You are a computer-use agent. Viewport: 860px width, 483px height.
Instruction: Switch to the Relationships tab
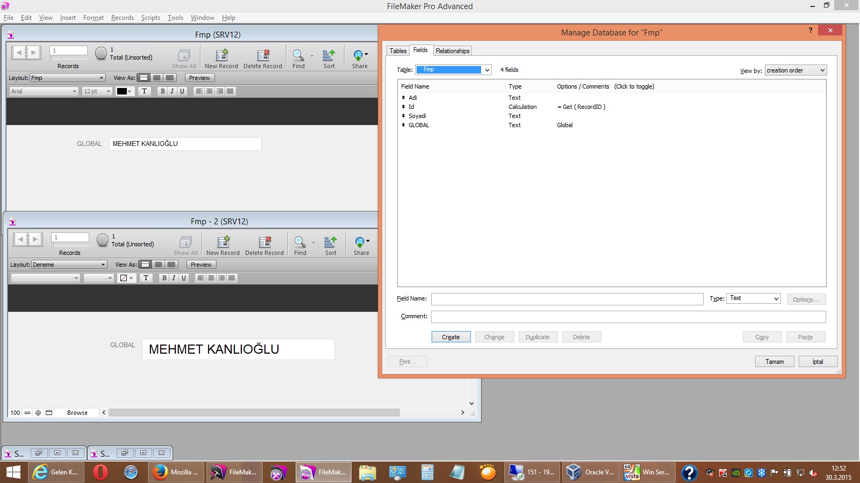[452, 51]
